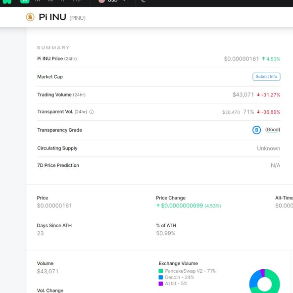
Task: Click the Unknown circulating supply value
Action: pos(269,148)
